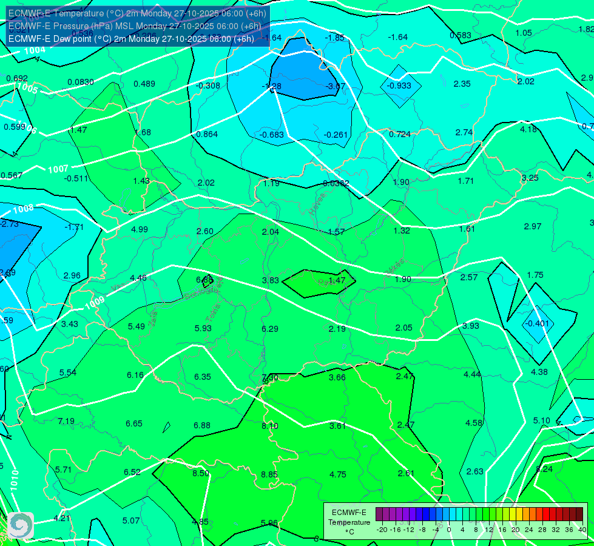Click the 0.724 dew point value

coord(400,134)
